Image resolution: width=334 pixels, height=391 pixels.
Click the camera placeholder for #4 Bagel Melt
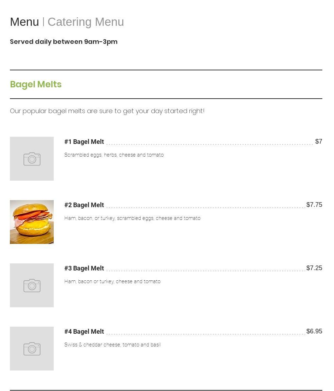32,349
